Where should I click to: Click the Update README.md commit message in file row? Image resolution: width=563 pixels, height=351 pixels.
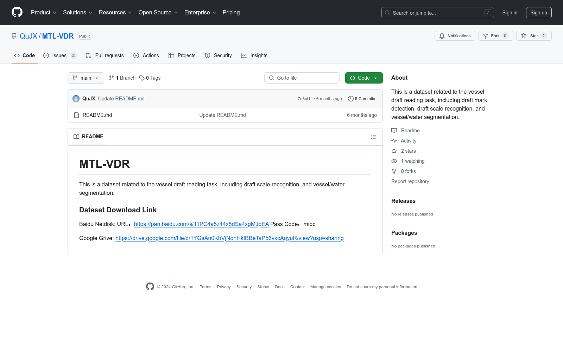(222, 115)
